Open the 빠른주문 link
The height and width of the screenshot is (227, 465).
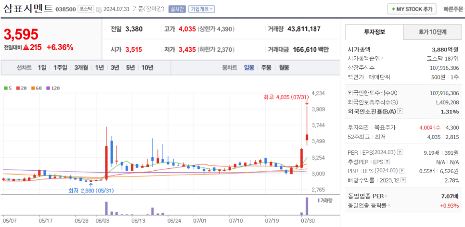[x=453, y=9]
